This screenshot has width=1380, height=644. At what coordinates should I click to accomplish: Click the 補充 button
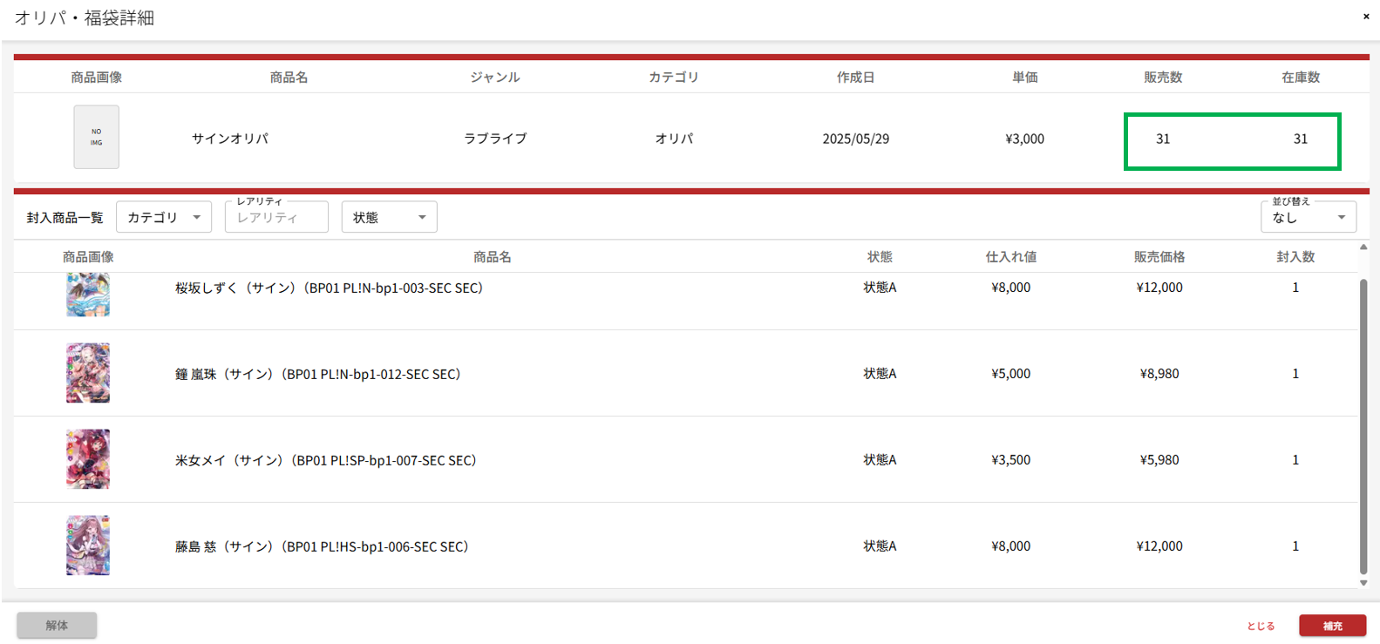coord(1332,626)
